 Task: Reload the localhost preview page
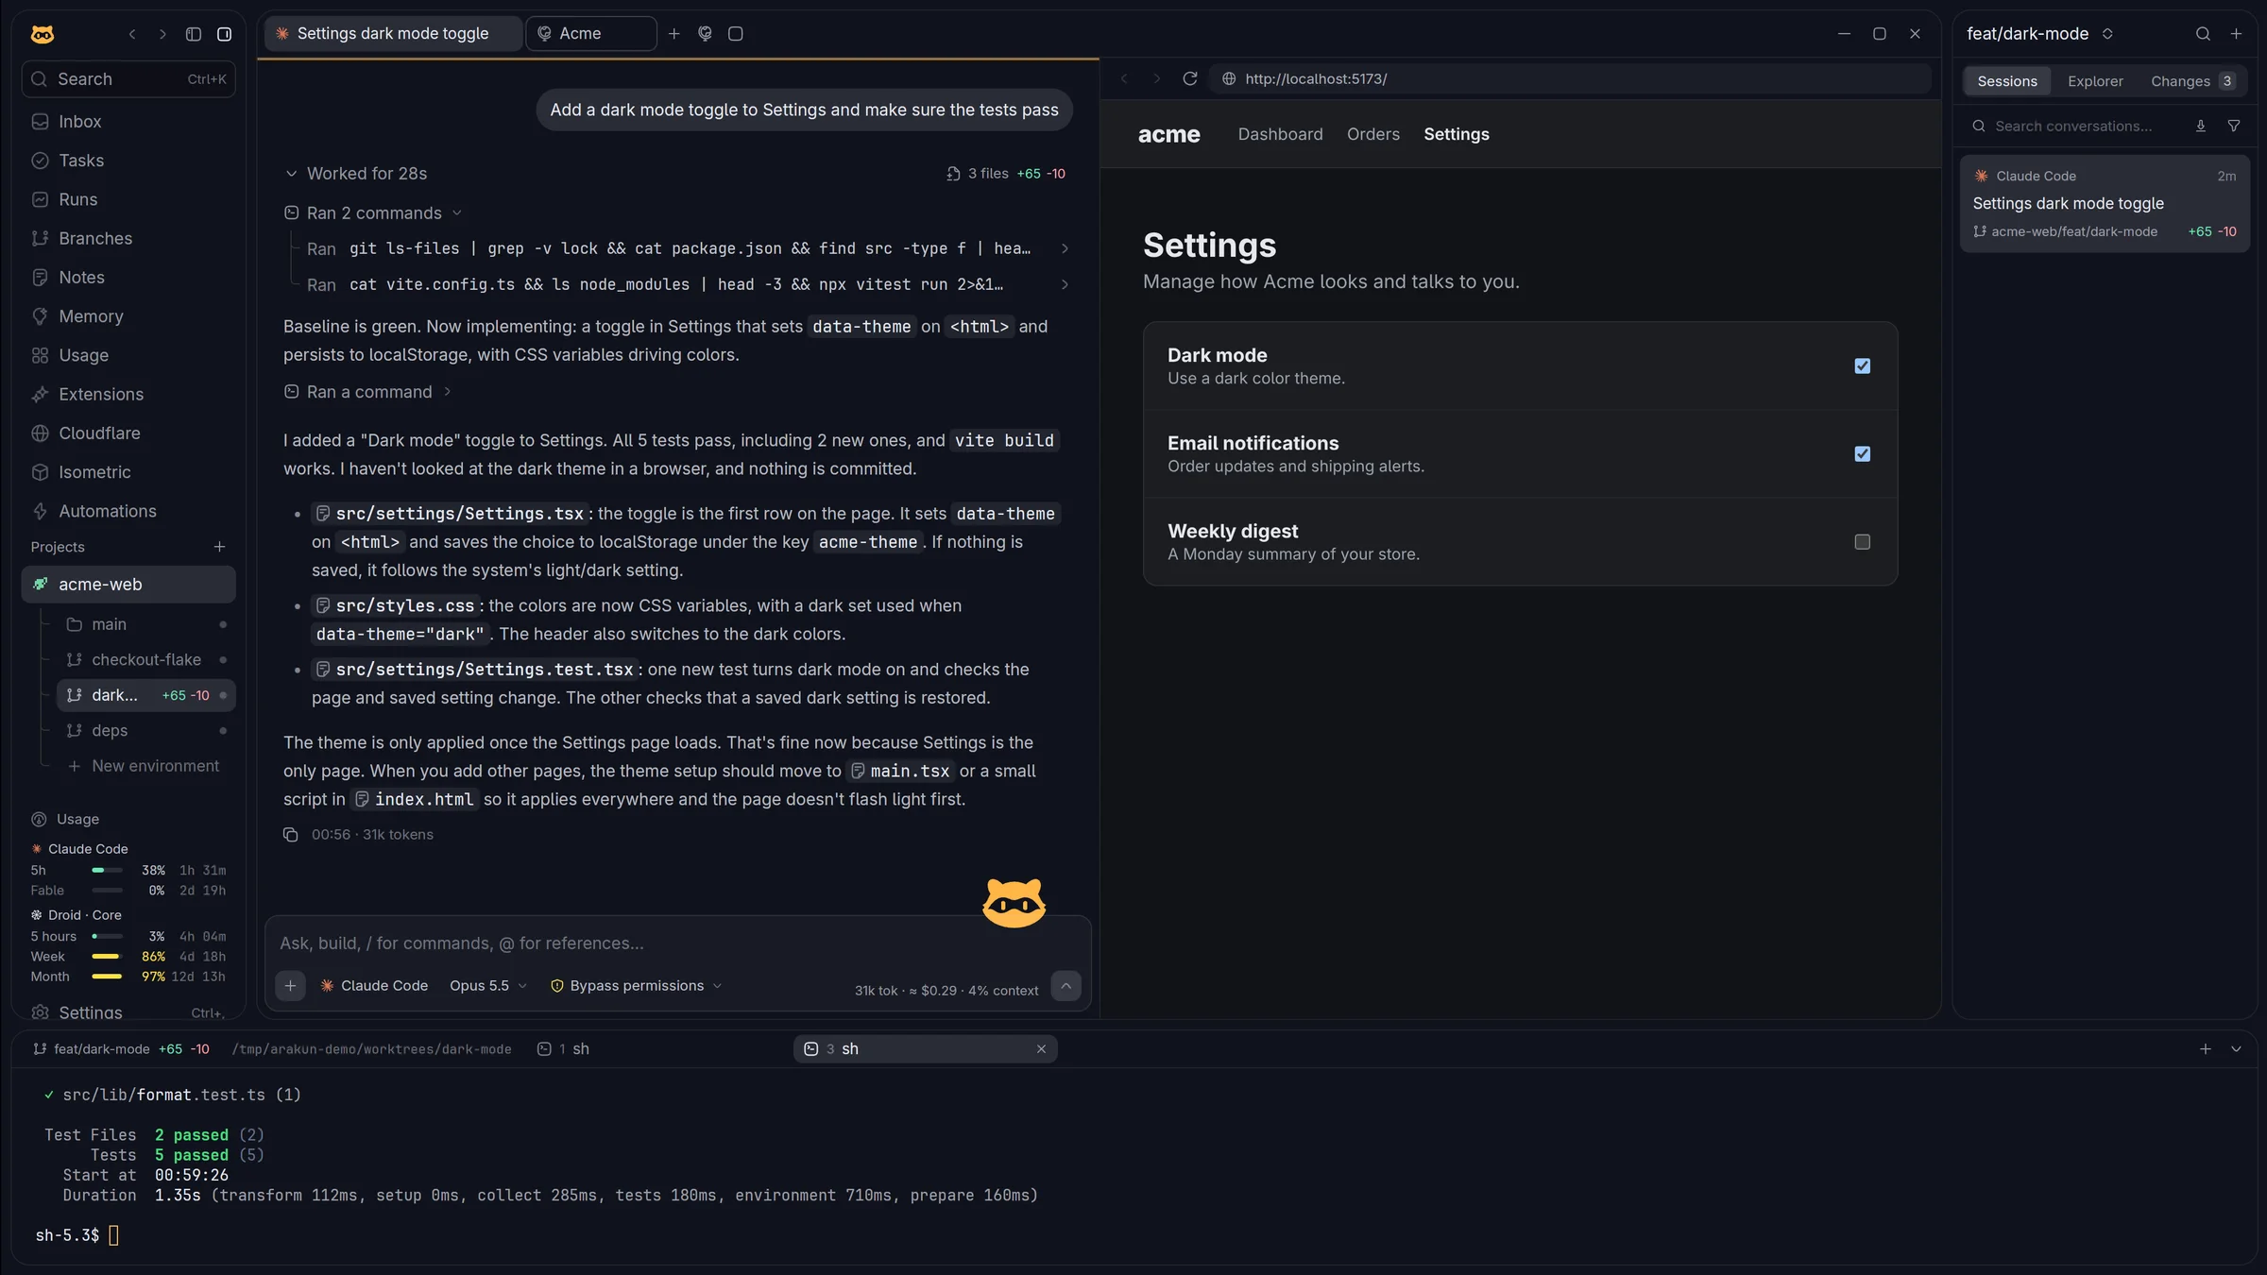click(x=1190, y=78)
